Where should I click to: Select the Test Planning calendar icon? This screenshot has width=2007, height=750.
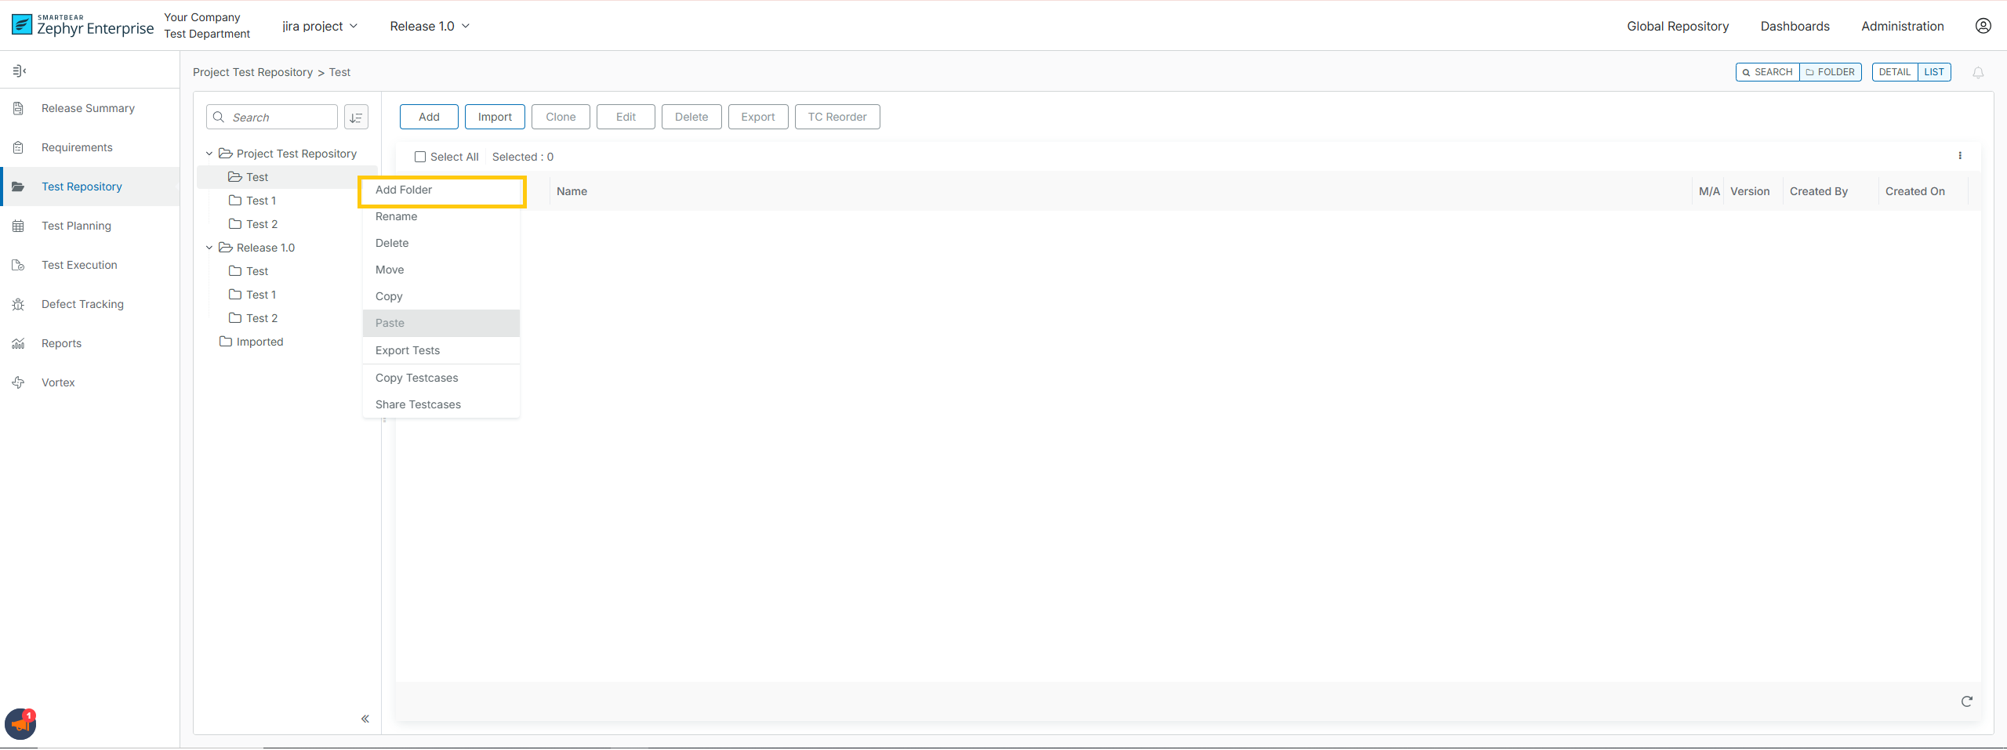18,225
